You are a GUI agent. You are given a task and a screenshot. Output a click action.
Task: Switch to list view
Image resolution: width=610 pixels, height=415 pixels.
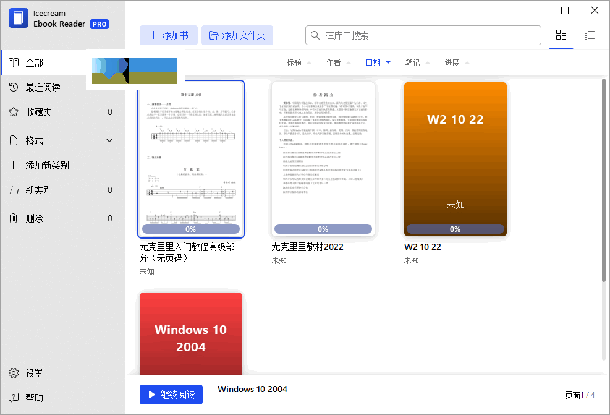tap(590, 35)
